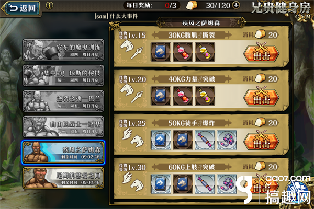314x209 pixels.
Task: Open 尼姆的慈爱之间 dungeon tab
Action: [63, 178]
